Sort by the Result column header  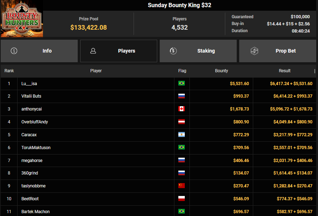pos(285,71)
